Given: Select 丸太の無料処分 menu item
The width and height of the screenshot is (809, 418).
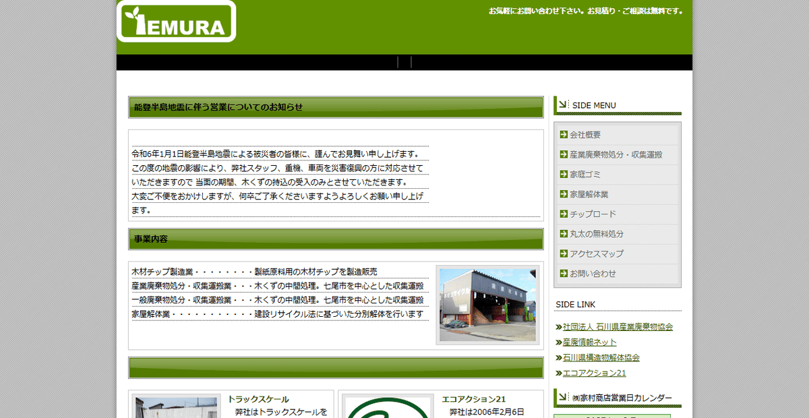Looking at the screenshot, I should [x=596, y=234].
